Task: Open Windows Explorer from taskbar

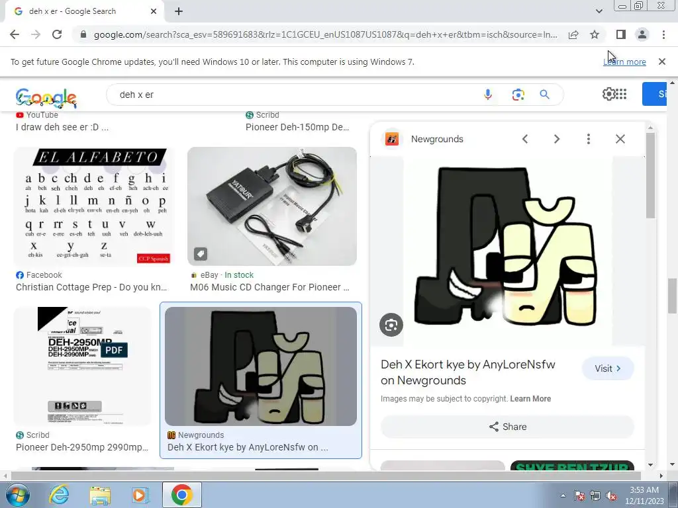Action: click(x=100, y=495)
